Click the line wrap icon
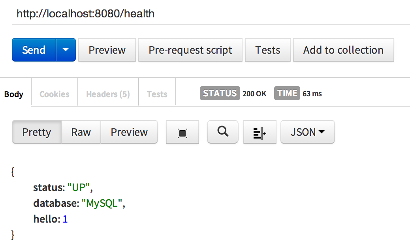This screenshot has height=251, width=410. 260,132
